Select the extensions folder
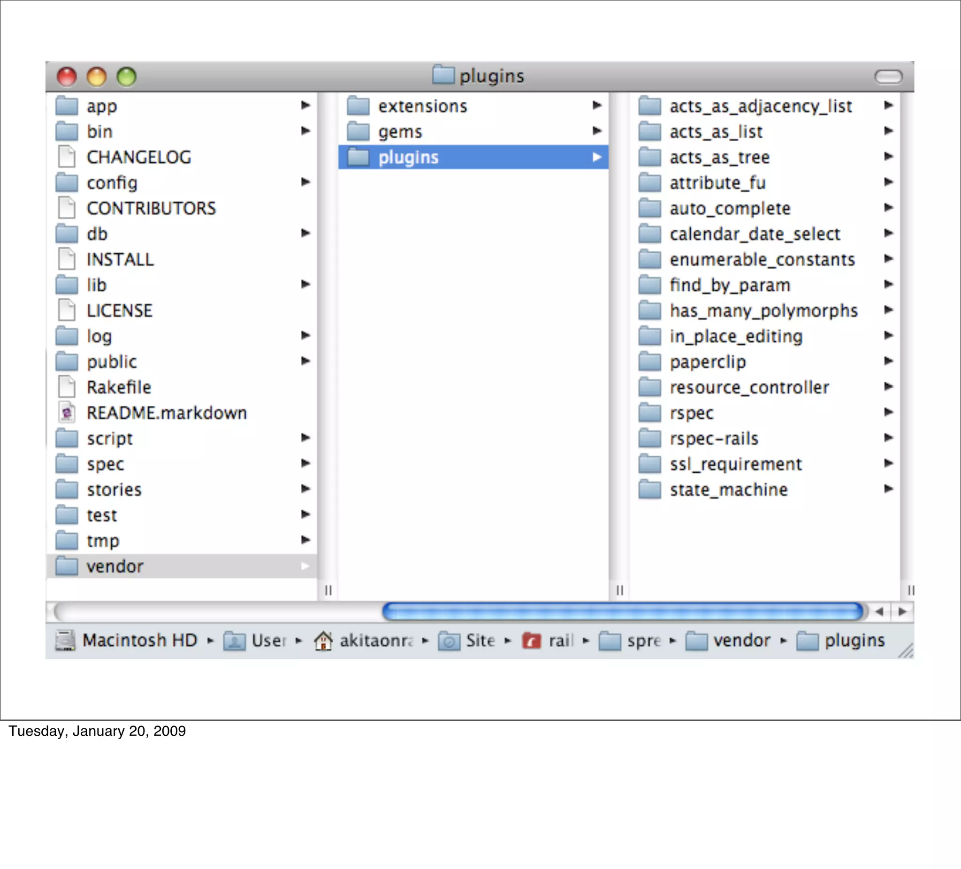This screenshot has height=869, width=961. click(422, 106)
